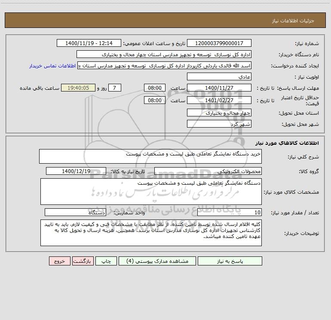Screen dimensions: 331x320
Task: Click the 'خروج' exit button
Action: pyautogui.click(x=59, y=261)
